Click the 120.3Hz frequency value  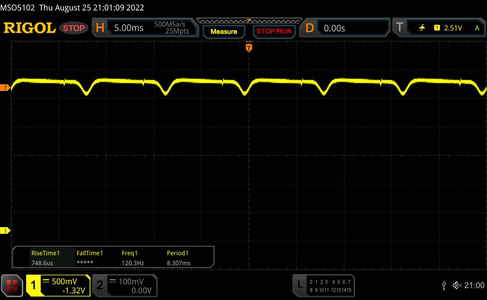pos(133,263)
